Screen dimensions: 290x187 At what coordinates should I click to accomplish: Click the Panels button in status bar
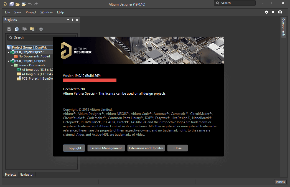(280, 182)
